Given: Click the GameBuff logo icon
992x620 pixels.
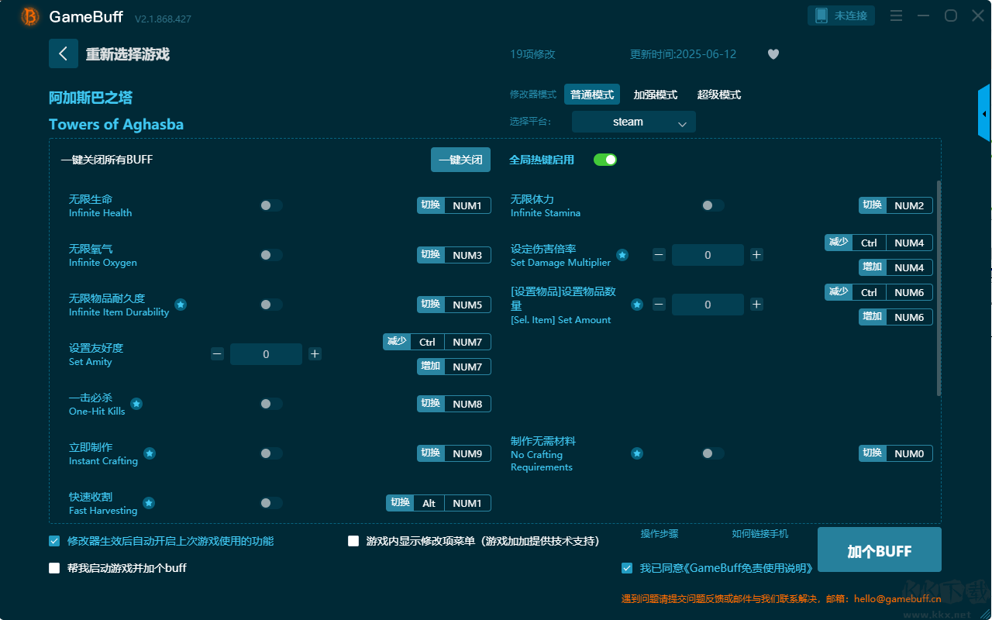Looking at the screenshot, I should [x=30, y=16].
